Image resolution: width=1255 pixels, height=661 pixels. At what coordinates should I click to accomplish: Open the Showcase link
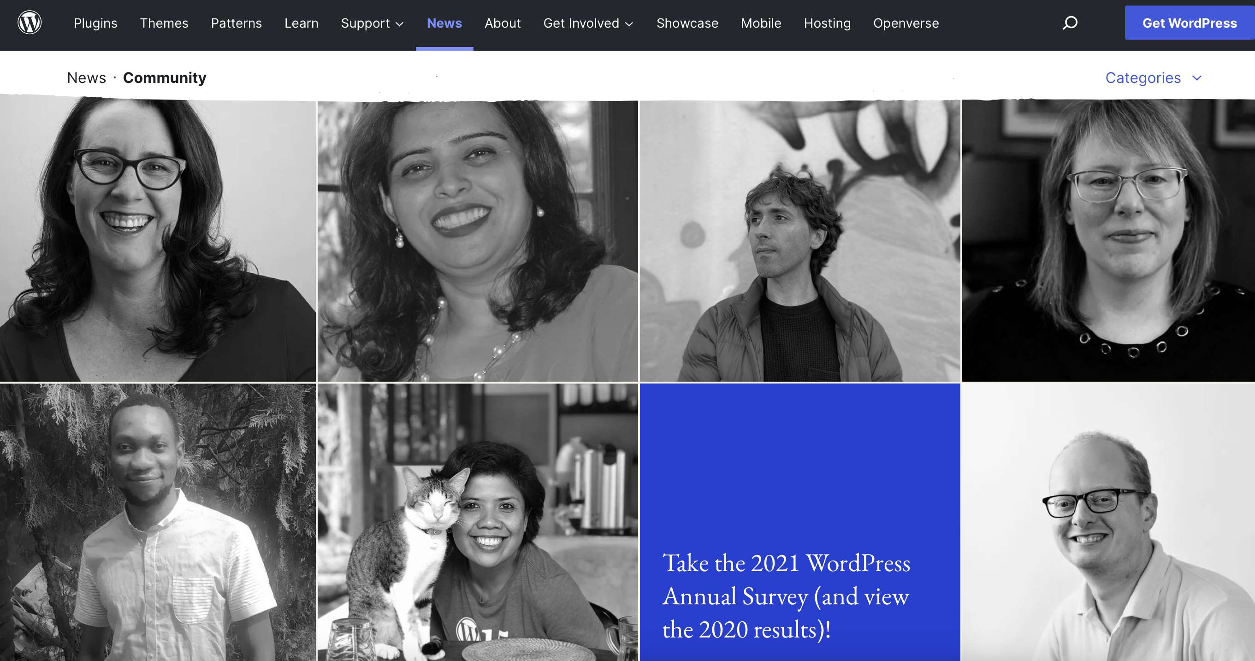click(687, 23)
